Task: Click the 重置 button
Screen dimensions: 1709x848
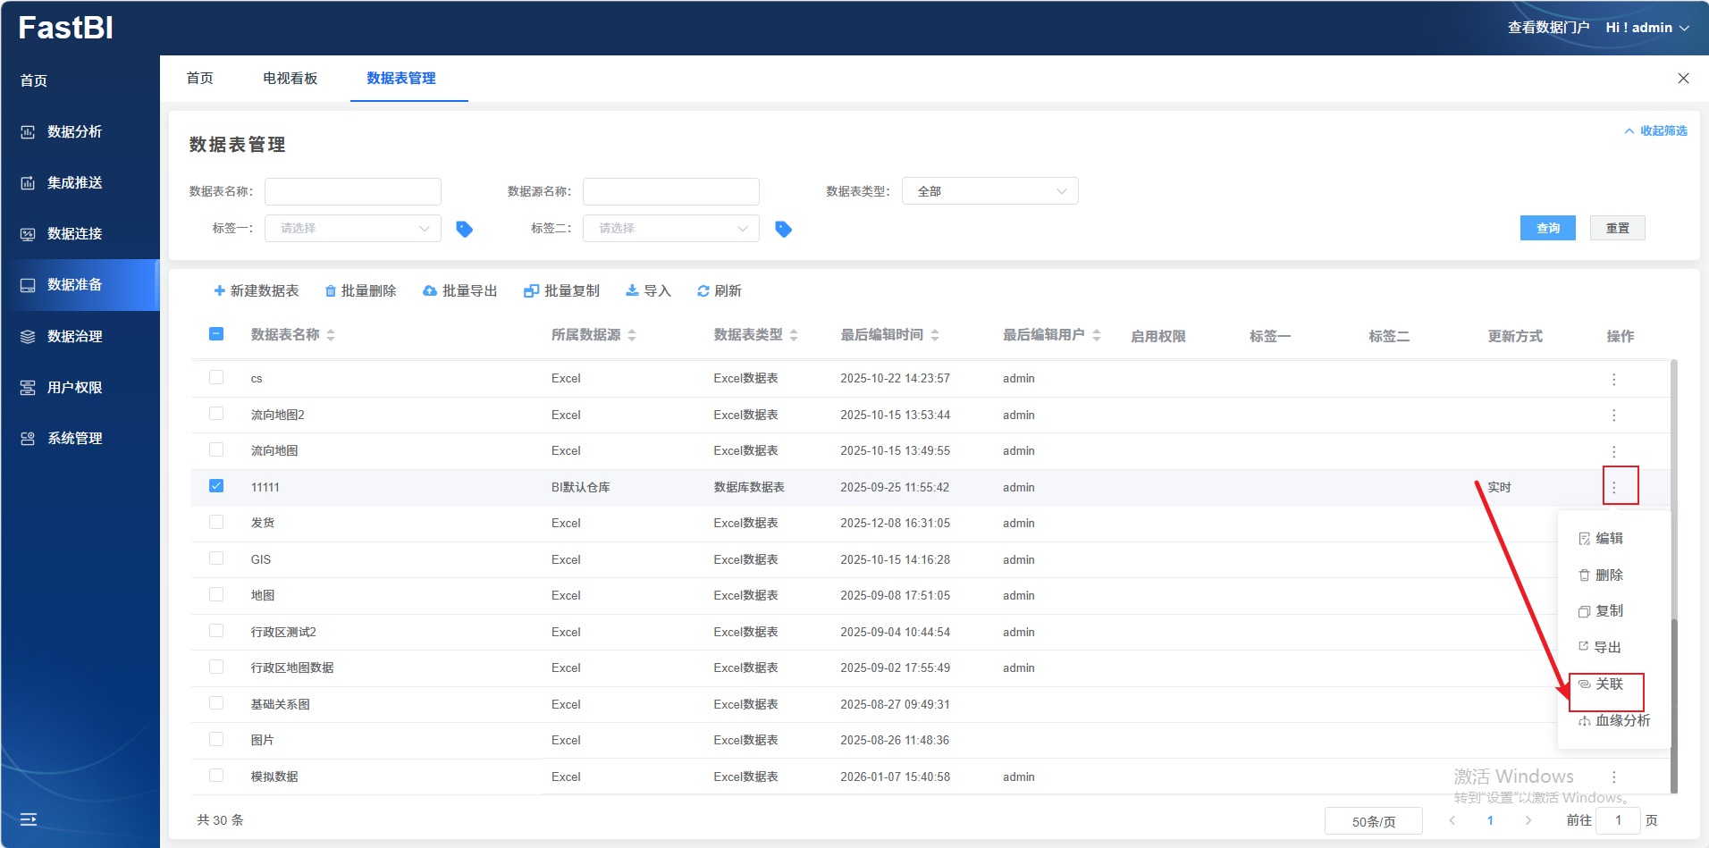Action: click(x=1618, y=229)
